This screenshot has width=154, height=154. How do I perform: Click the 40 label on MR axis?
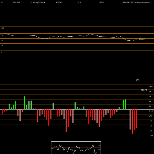[x=150, y=101]
